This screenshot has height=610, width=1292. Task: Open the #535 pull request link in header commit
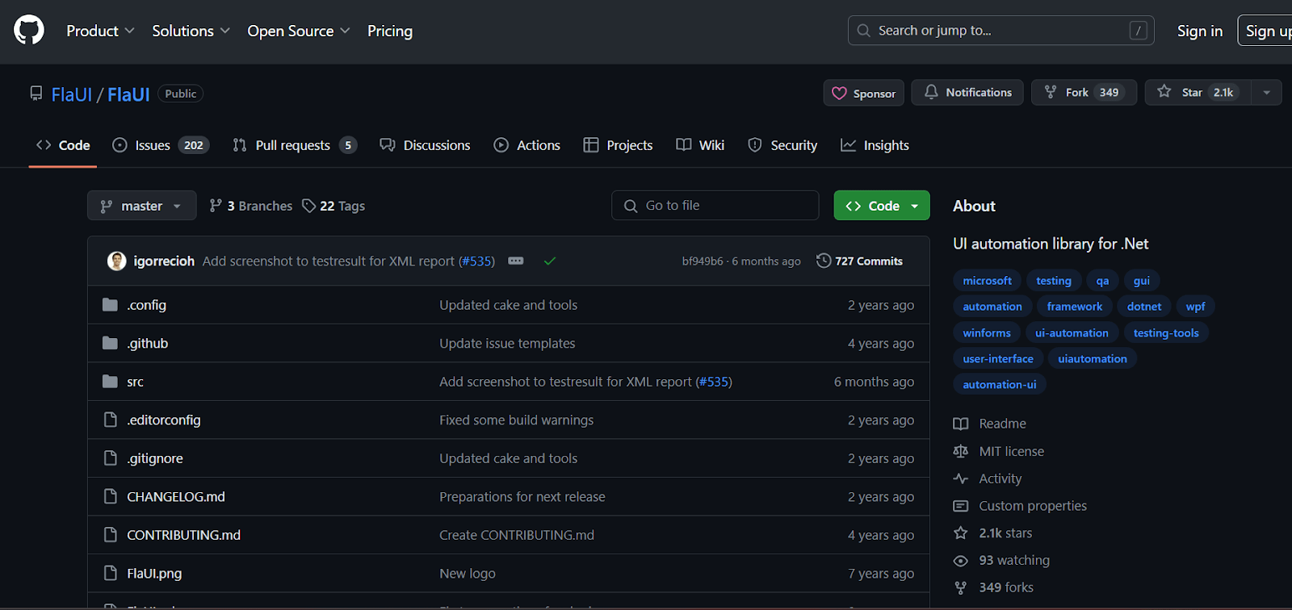[x=476, y=261]
